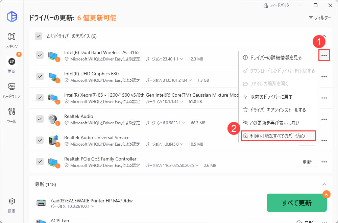Image resolution: width=338 pixels, height=223 pixels.
Task: Click the green すべて更新 button
Action: point(297,203)
